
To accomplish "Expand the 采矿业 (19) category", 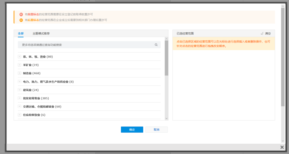I will [x=19, y=65].
